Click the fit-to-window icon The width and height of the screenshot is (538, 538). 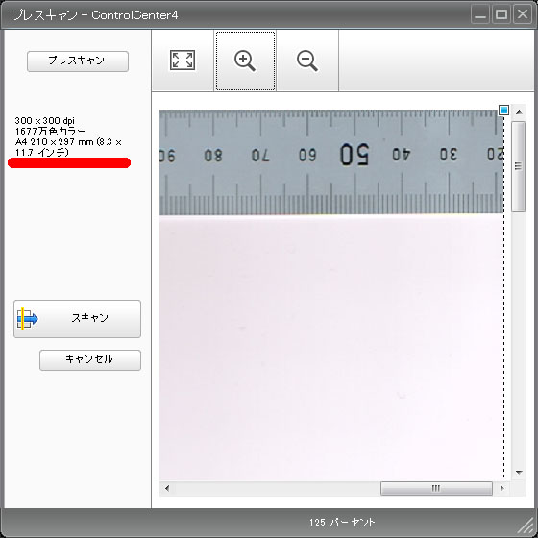pos(183,61)
